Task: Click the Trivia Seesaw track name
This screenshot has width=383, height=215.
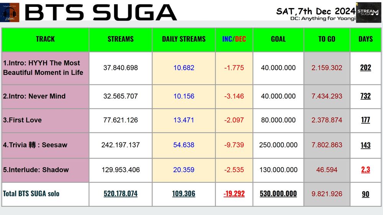Action: pyautogui.click(x=35, y=145)
